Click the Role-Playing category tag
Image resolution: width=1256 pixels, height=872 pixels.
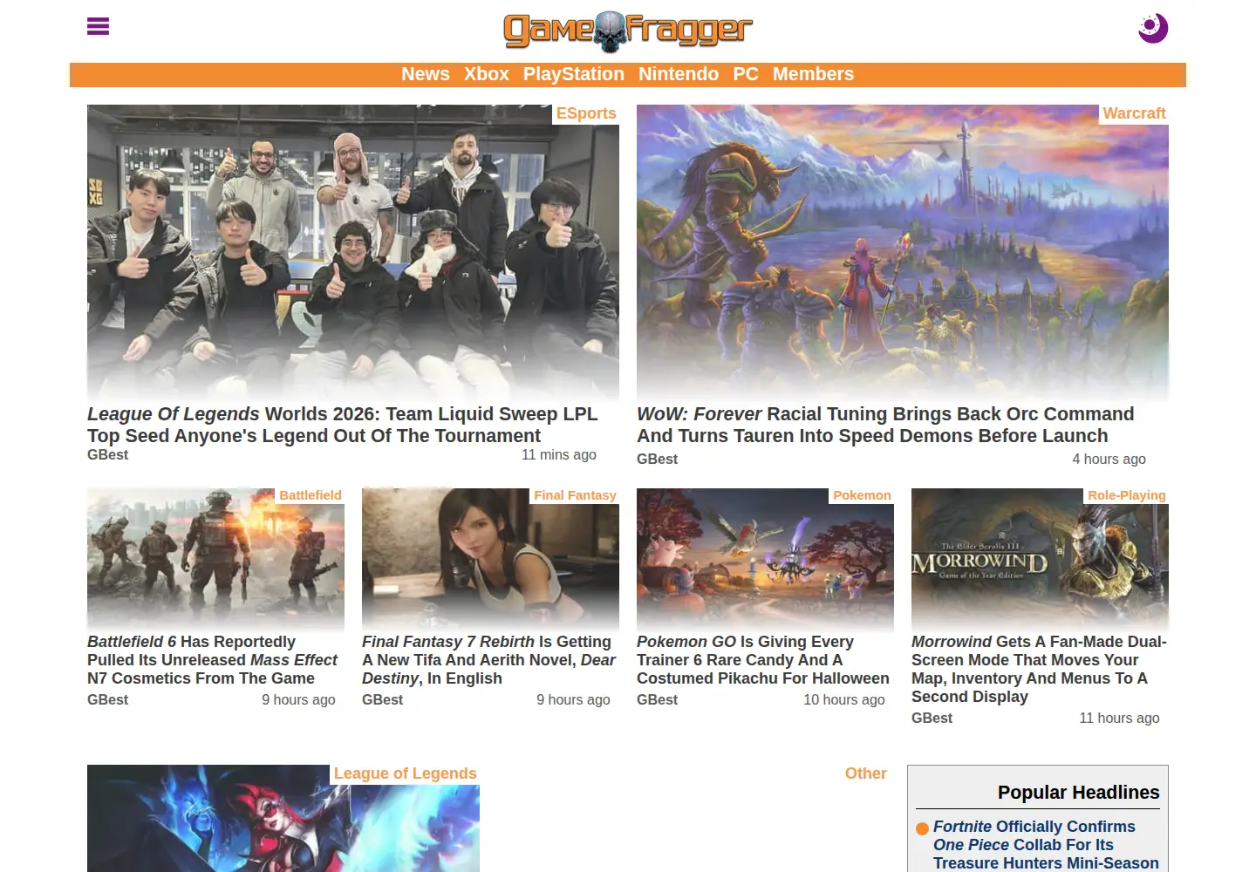[x=1126, y=495]
